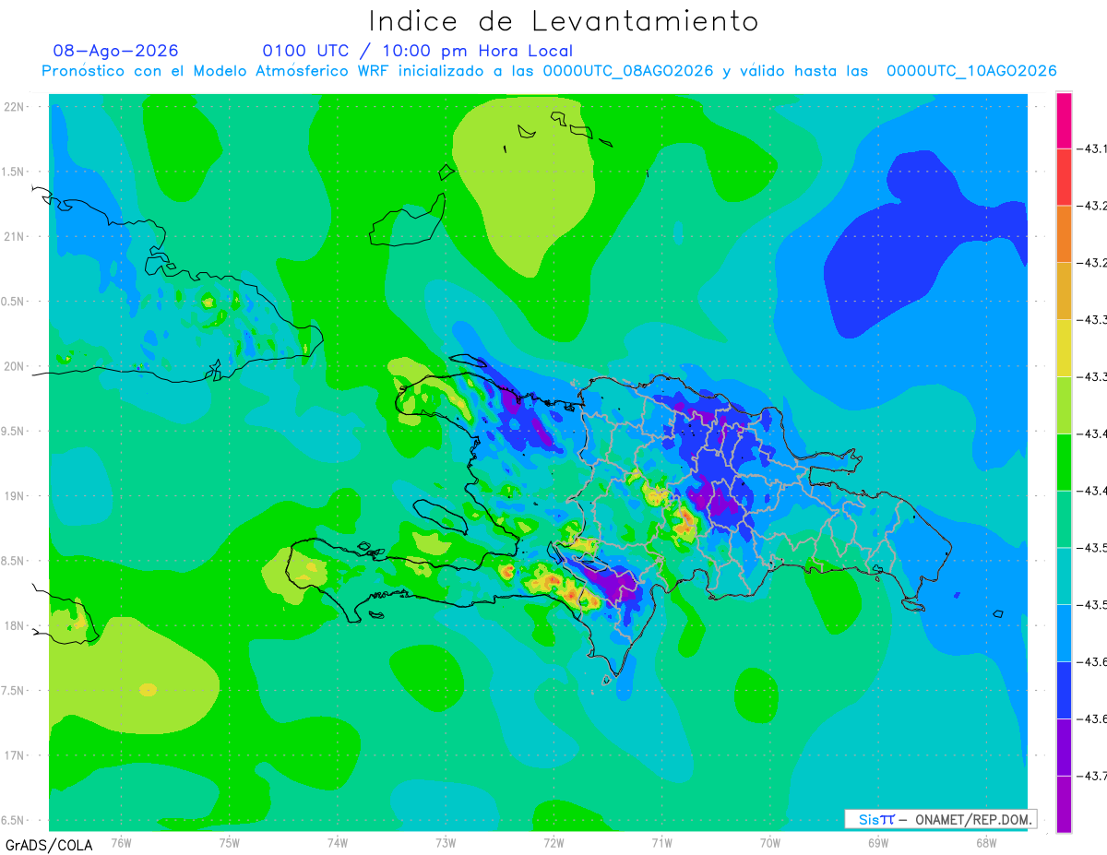Image resolution: width=1107 pixels, height=855 pixels.
Task: Select the date text '08-Ago-2026'
Action: tap(116, 51)
